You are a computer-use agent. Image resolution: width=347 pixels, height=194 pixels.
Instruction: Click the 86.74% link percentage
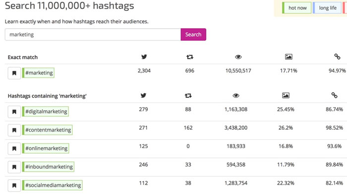(x=334, y=110)
